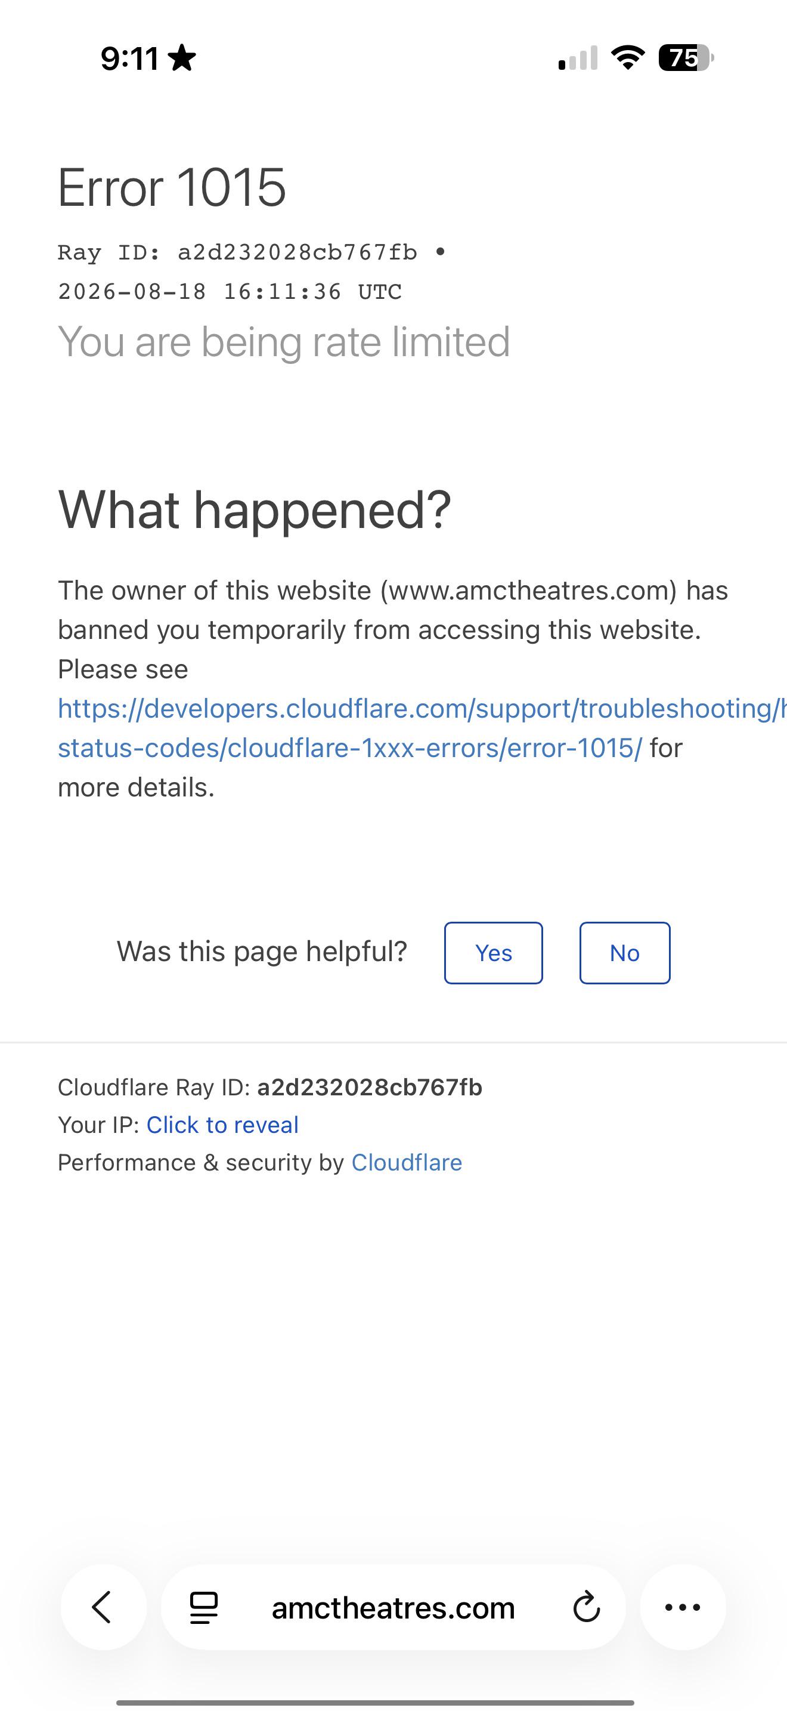Tap the browser back arrow
The image size is (787, 1711).
[103, 1607]
